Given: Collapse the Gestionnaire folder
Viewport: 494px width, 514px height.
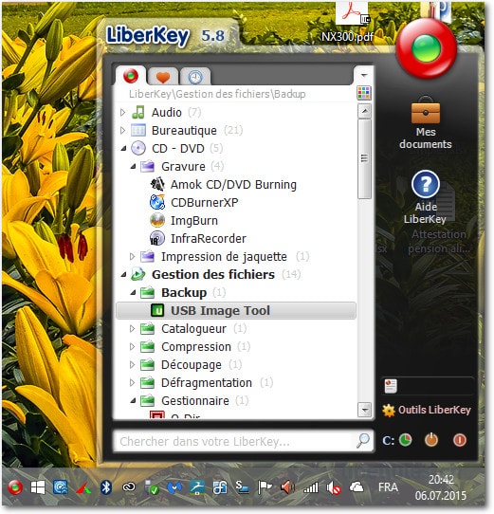Looking at the screenshot, I should point(133,400).
